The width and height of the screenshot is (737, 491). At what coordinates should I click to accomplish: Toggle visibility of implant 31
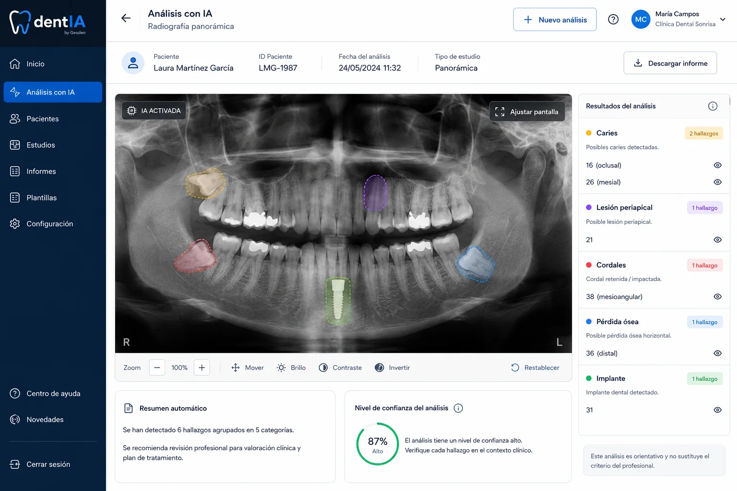tap(718, 410)
